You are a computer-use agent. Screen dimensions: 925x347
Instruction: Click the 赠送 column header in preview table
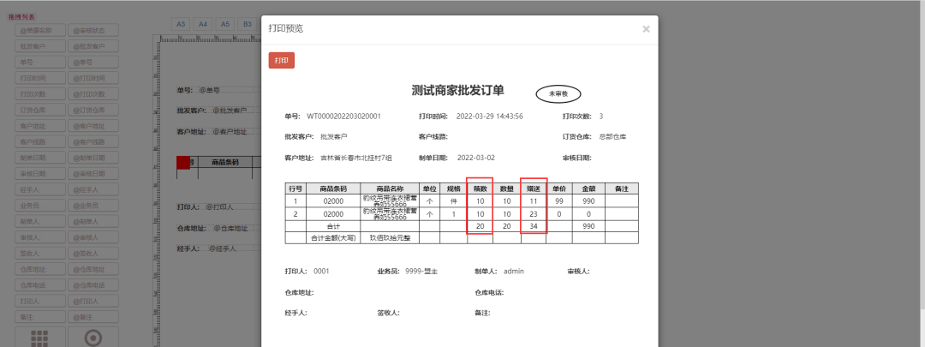533,188
